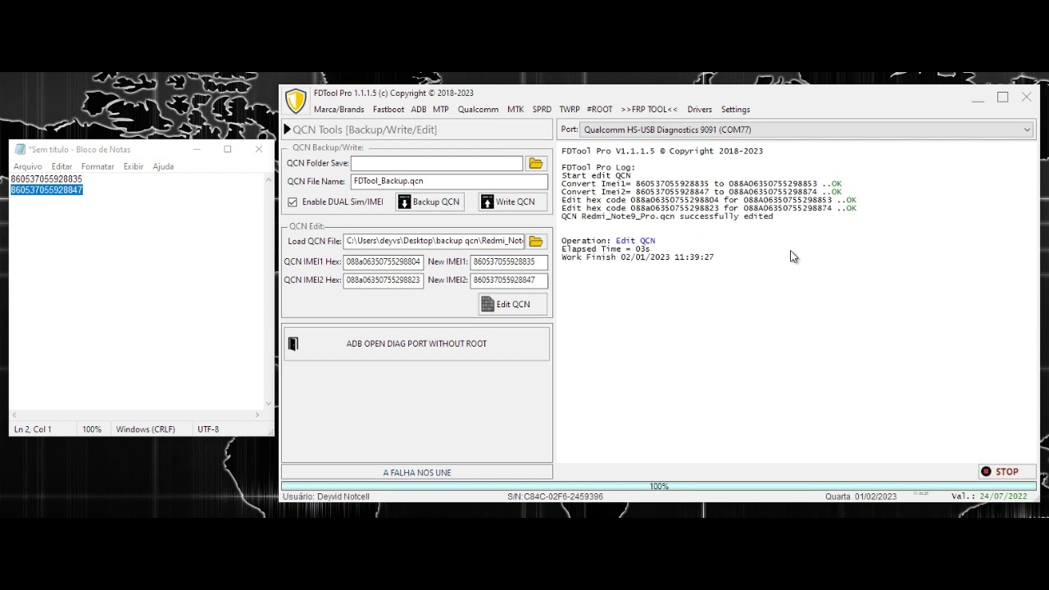The width and height of the screenshot is (1049, 590).
Task: Open the >>FRP TOOL<< menu
Action: (649, 109)
